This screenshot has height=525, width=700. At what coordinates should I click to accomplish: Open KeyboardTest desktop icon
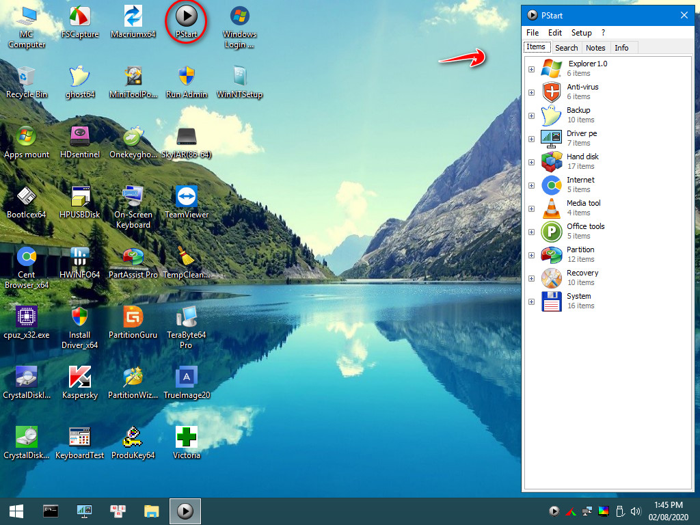pyautogui.click(x=80, y=443)
